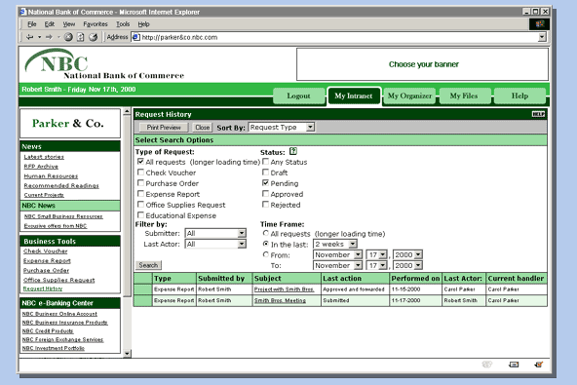The height and width of the screenshot is (385, 577).
Task: Open the Tools menu
Action: click(123, 24)
